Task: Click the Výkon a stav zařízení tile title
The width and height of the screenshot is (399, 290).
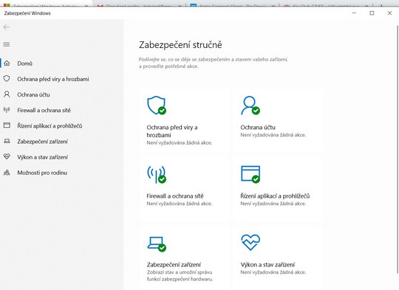Action: point(267,265)
